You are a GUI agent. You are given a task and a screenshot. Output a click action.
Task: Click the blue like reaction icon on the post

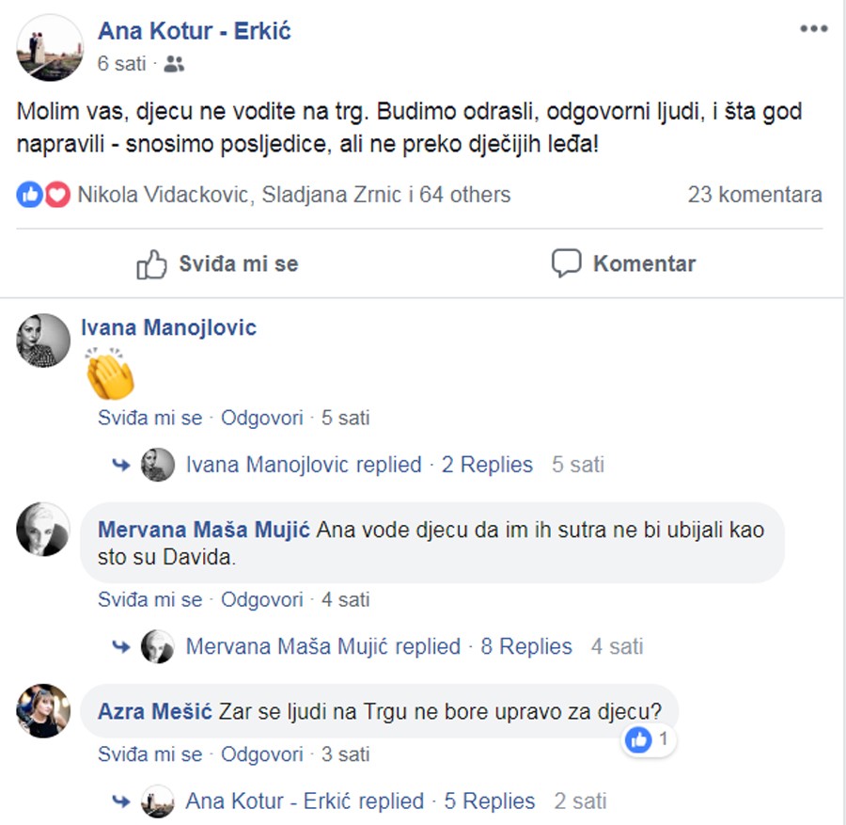[x=30, y=195]
